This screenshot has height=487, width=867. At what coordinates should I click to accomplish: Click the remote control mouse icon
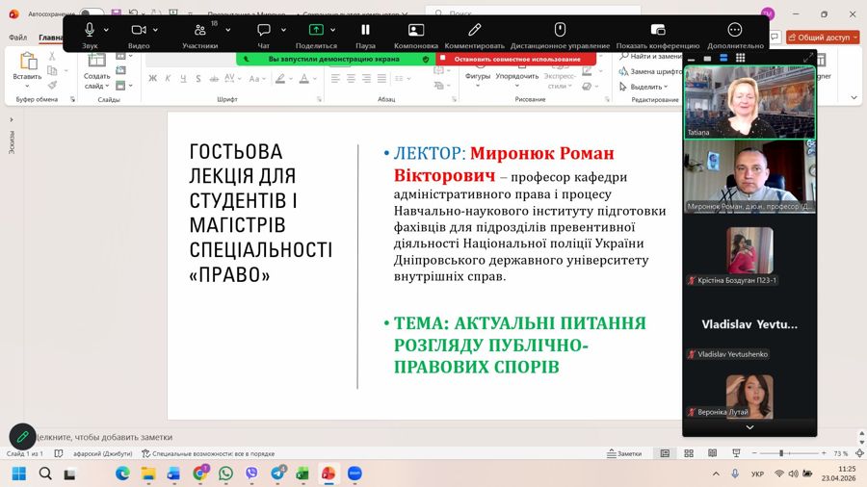tap(560, 31)
